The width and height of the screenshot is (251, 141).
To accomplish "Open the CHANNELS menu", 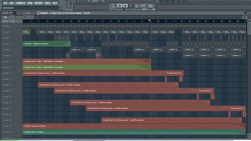I will coord(20,3).
